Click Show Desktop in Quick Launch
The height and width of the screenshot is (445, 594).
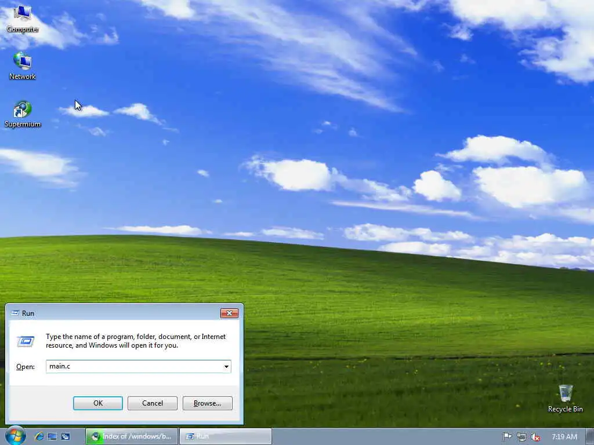tap(52, 436)
